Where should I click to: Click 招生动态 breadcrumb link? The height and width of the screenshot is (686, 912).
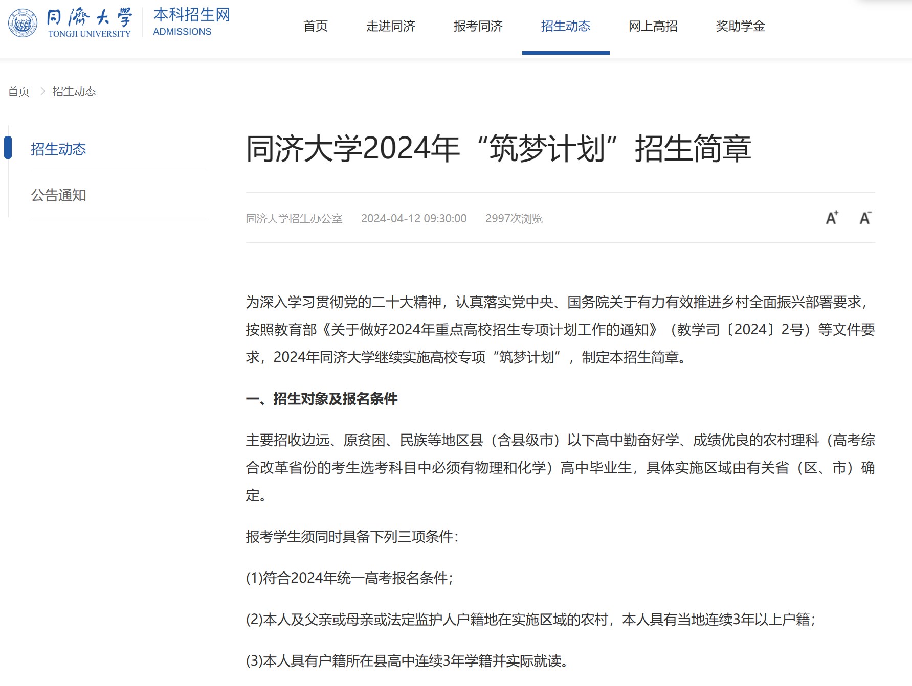pyautogui.click(x=74, y=92)
